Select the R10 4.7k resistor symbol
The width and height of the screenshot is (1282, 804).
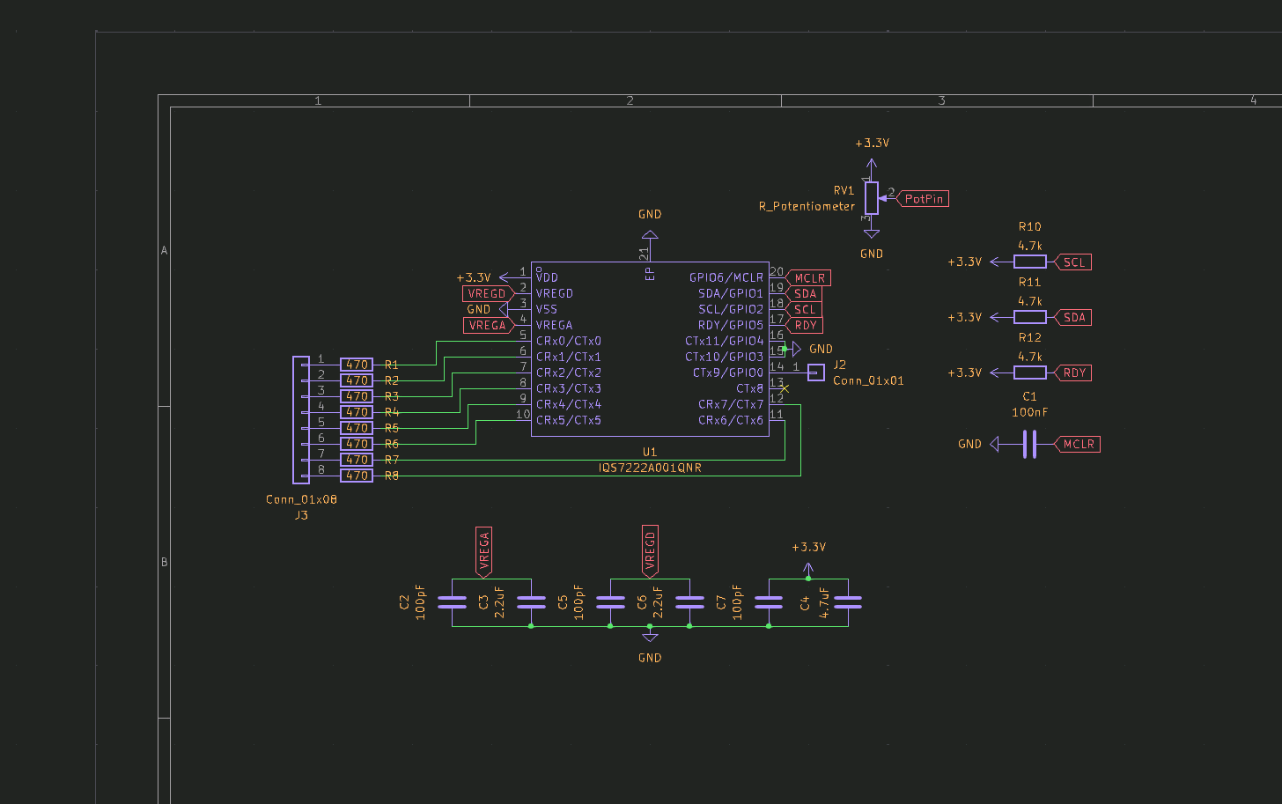click(x=1029, y=262)
